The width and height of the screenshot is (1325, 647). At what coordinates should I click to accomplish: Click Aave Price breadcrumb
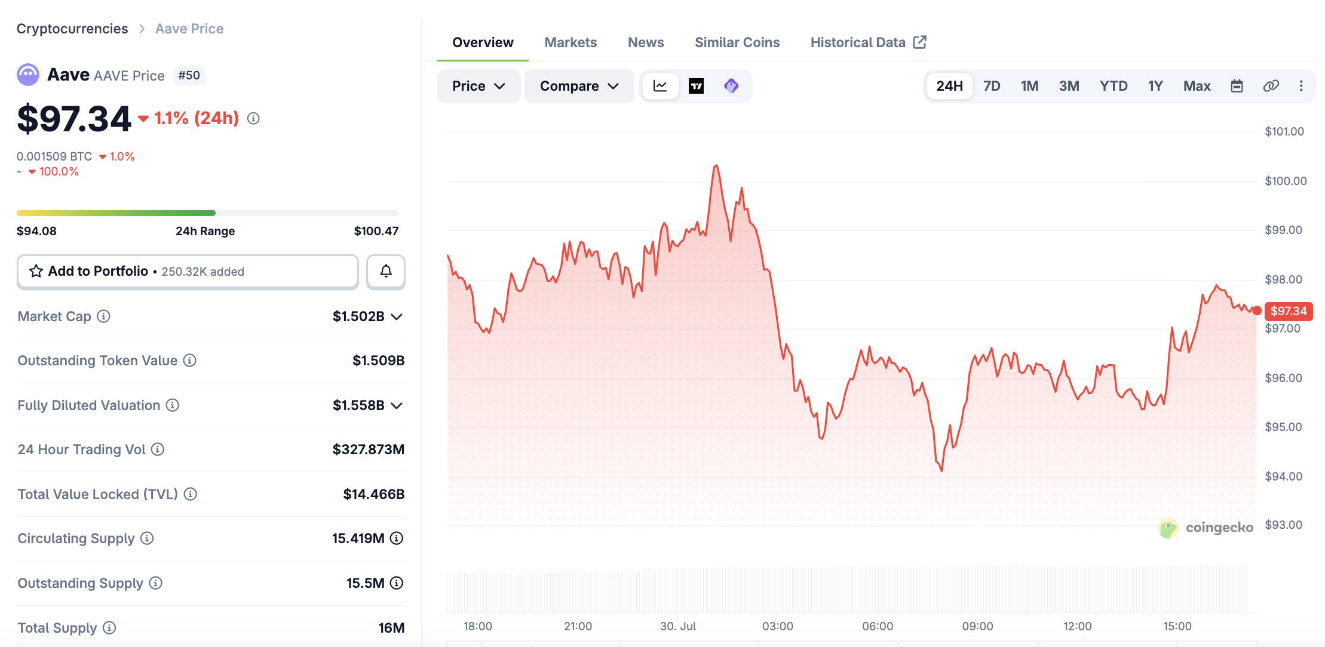[x=189, y=29]
